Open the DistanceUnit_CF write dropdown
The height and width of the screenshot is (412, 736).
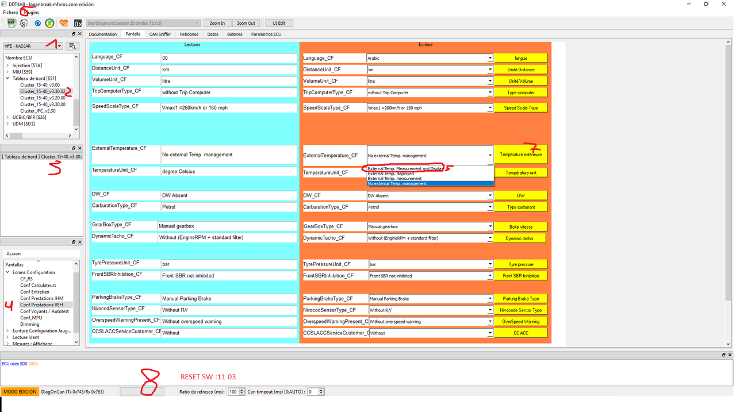[430, 70]
